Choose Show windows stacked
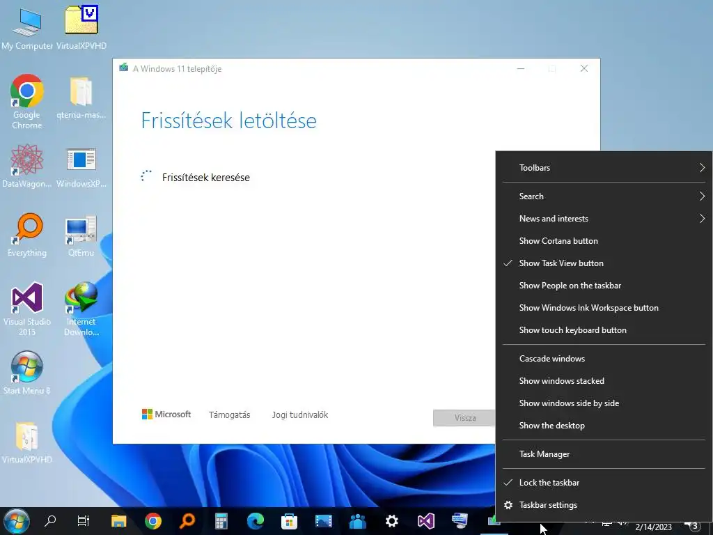The image size is (713, 535). (604, 381)
